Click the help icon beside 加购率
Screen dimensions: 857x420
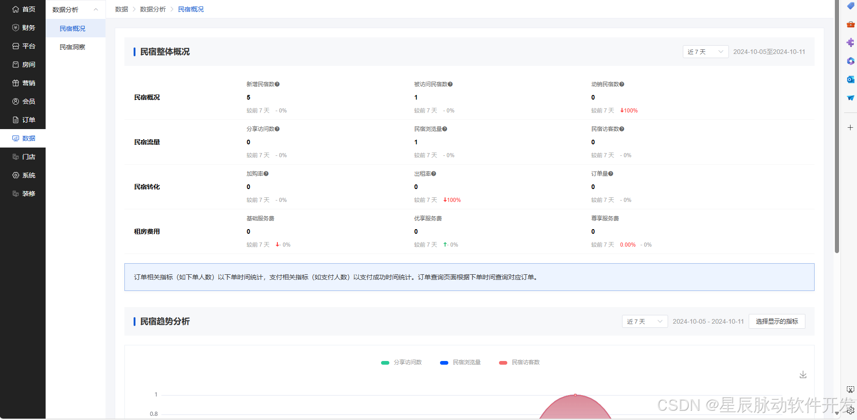coord(266,174)
